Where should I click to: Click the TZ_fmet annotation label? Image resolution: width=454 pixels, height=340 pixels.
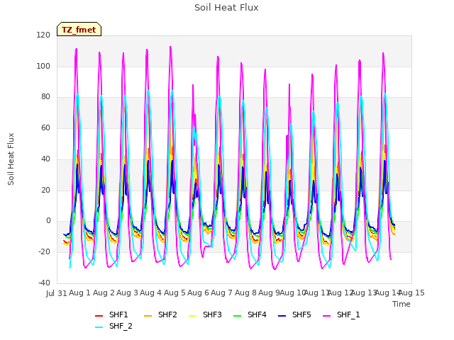79,30
